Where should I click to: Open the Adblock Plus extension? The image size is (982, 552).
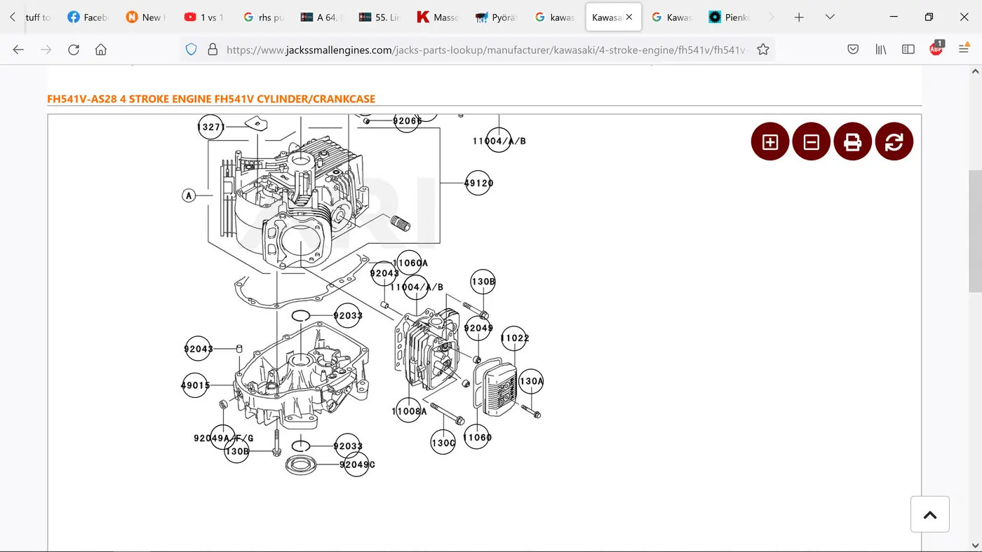[936, 48]
